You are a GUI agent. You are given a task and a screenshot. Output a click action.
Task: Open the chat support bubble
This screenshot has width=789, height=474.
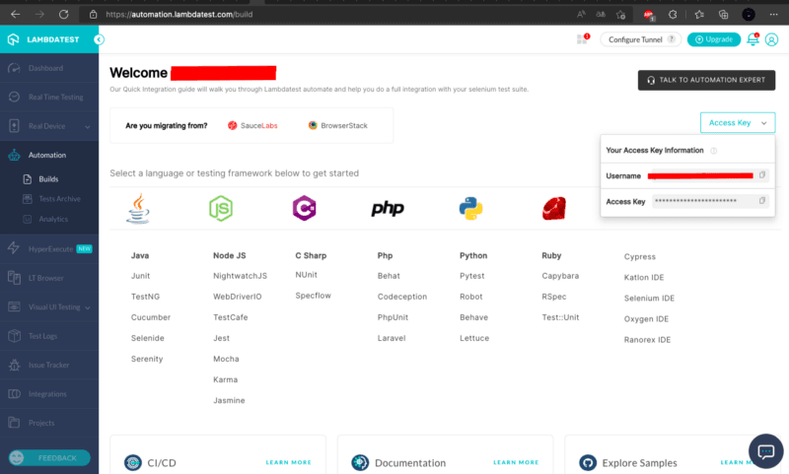(765, 450)
